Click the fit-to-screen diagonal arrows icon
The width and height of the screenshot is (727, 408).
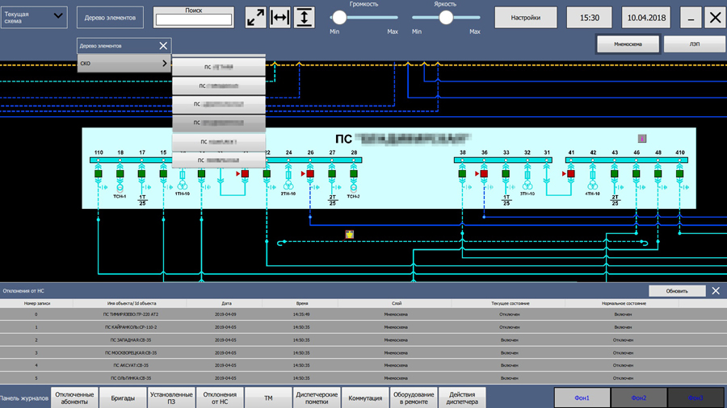255,18
